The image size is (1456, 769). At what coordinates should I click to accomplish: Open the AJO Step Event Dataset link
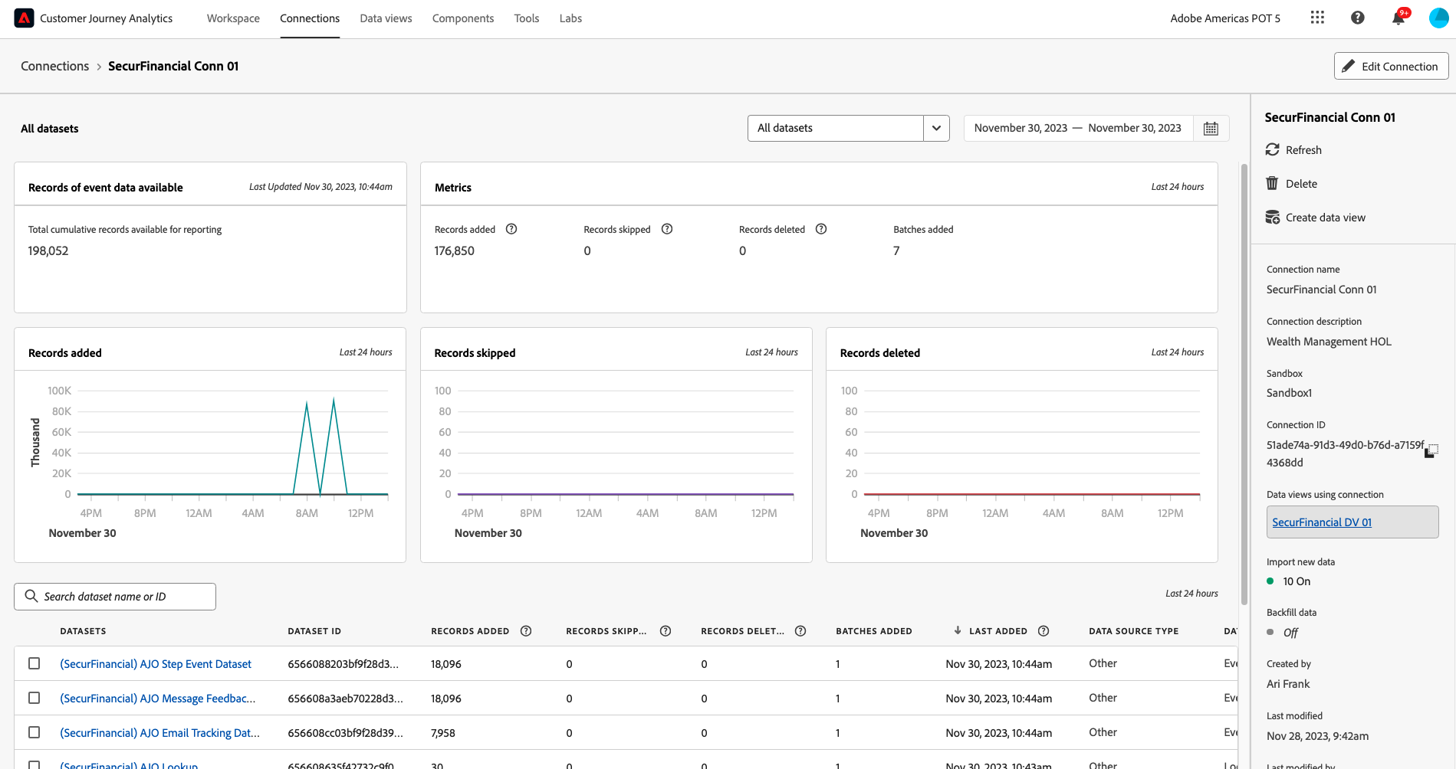pyautogui.click(x=156, y=664)
